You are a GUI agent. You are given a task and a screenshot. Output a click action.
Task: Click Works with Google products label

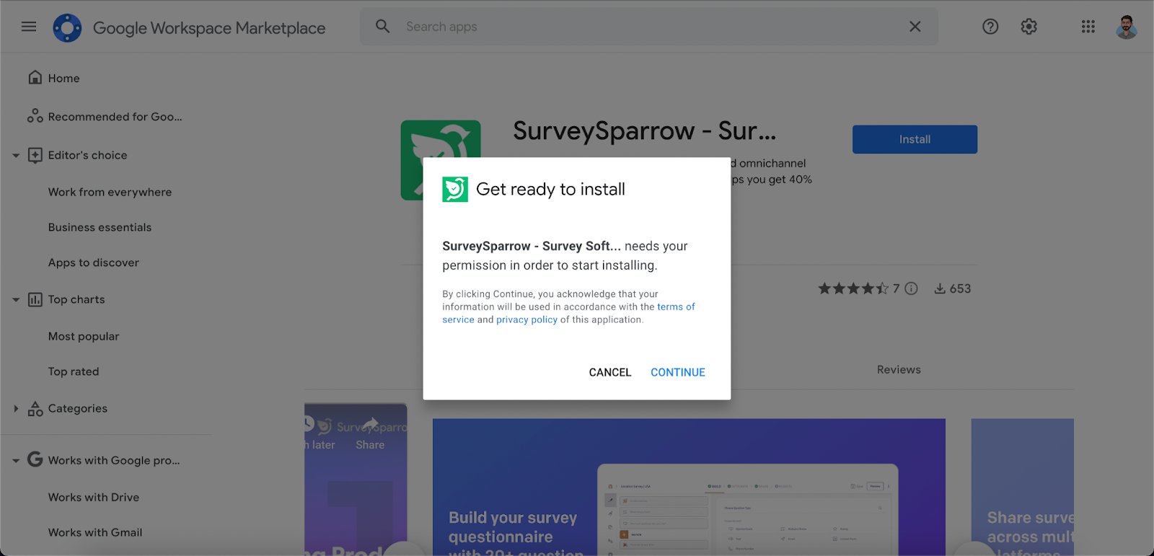pyautogui.click(x=114, y=460)
